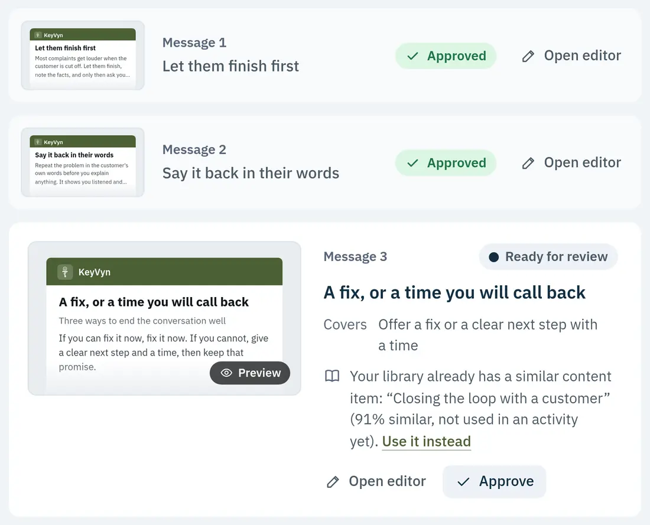Click the title 'Let them finish first'
The image size is (650, 525).
click(230, 66)
